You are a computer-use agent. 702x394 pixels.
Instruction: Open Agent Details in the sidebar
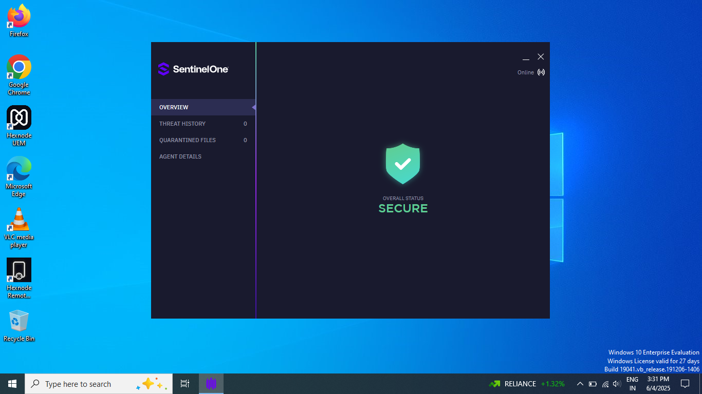coord(203,156)
